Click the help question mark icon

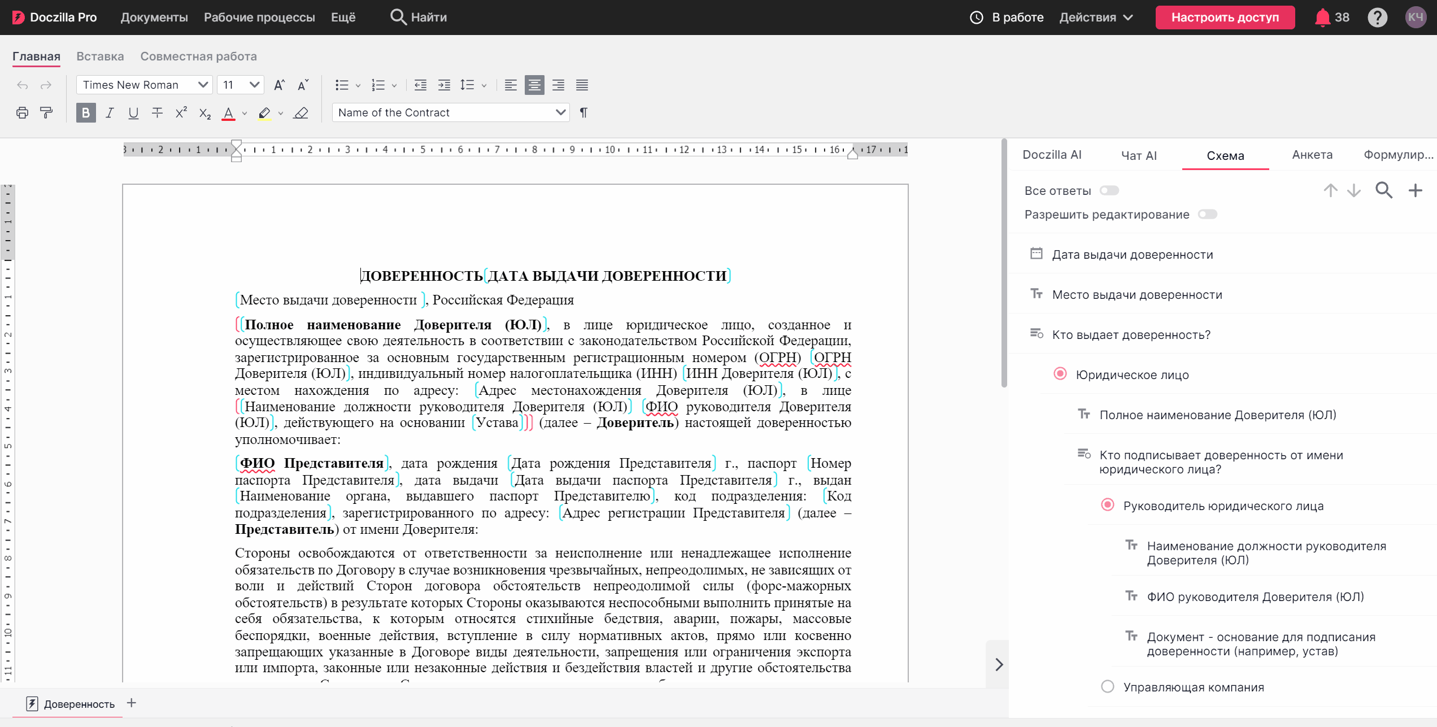pyautogui.click(x=1377, y=18)
